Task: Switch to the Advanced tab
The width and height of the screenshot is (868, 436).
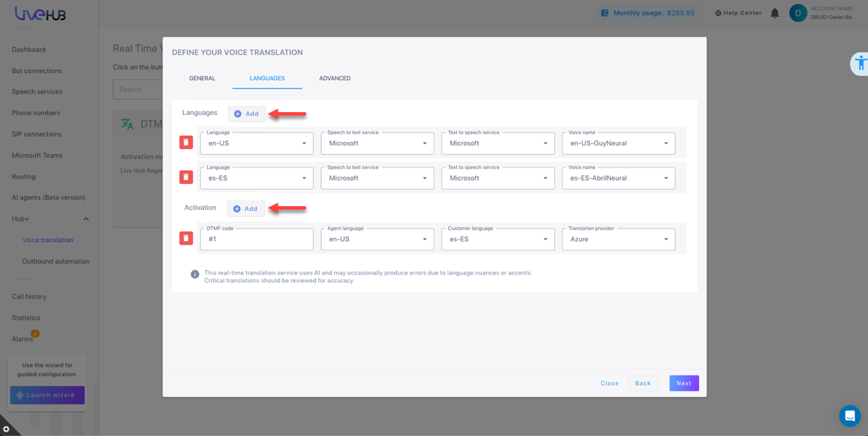Action: pos(334,79)
